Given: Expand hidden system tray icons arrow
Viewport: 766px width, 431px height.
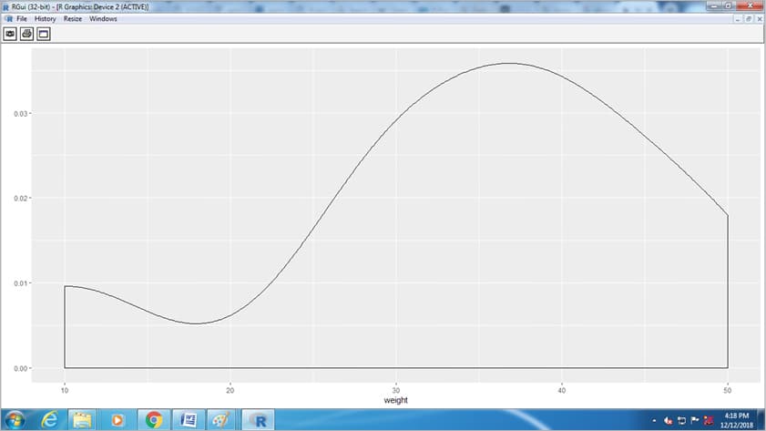Looking at the screenshot, I should (653, 420).
